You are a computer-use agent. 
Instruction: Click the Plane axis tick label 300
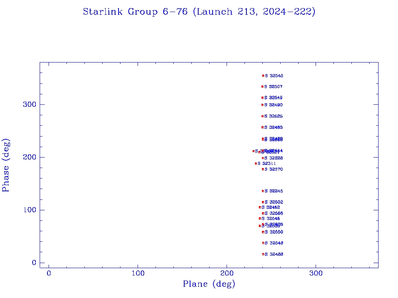pyautogui.click(x=316, y=273)
